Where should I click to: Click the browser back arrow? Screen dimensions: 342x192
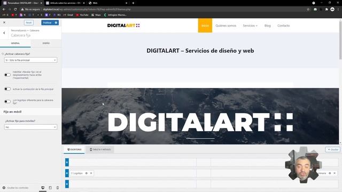click(x=4, y=10)
